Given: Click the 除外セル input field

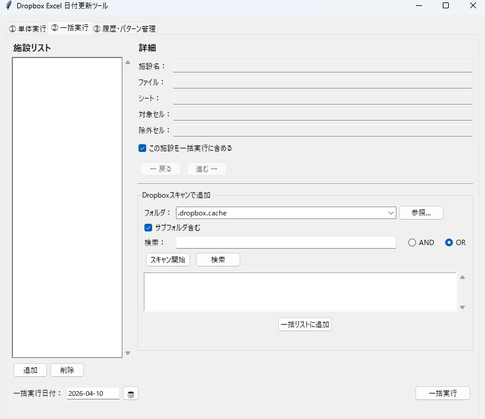Looking at the screenshot, I should 323,131.
